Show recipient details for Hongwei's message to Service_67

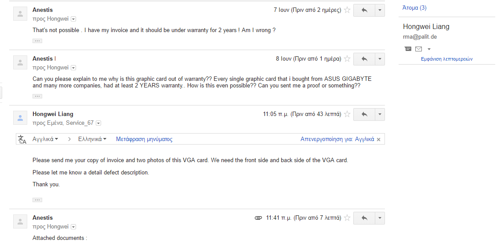click(98, 123)
